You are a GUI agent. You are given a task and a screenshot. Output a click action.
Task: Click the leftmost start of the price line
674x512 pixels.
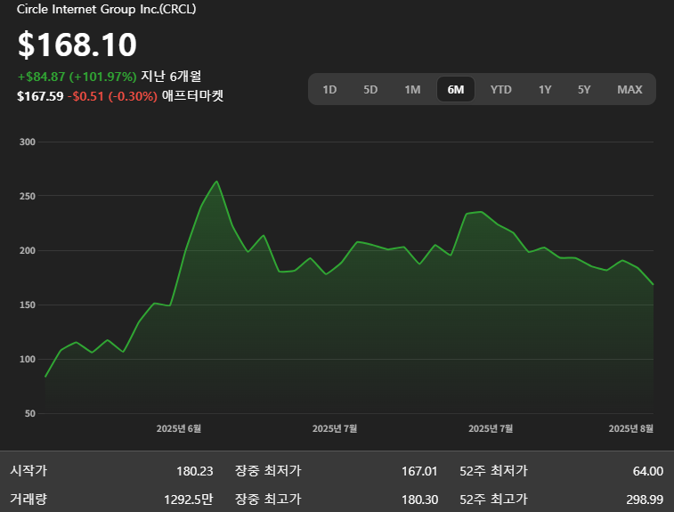coord(45,377)
